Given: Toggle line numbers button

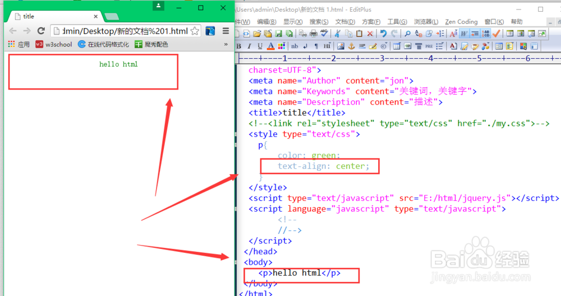Looking at the screenshot, I should 485,34.
